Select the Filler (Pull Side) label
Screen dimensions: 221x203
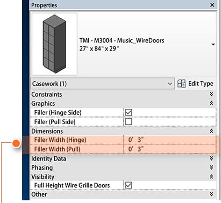(x=55, y=122)
